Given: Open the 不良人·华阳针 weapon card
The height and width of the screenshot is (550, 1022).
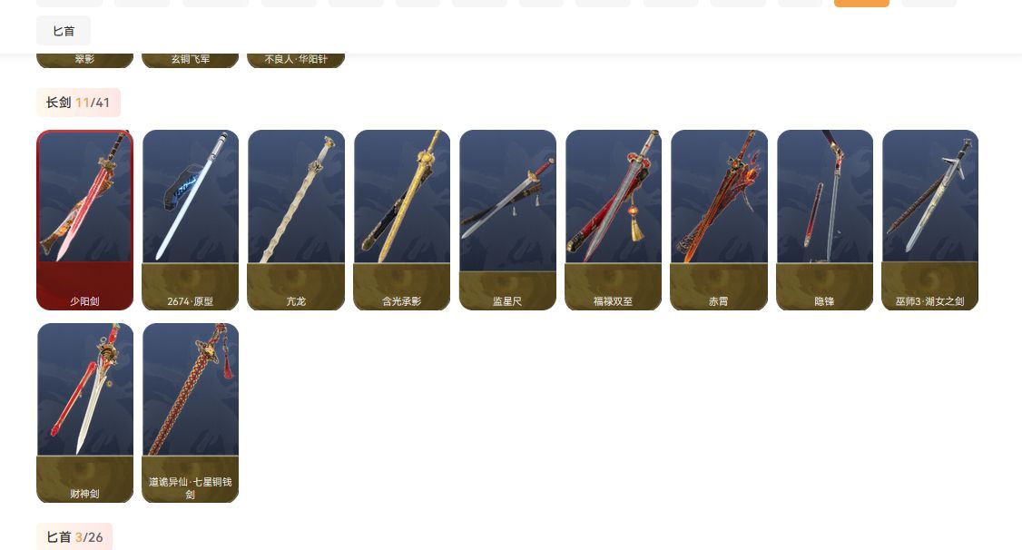Looking at the screenshot, I should pos(296,60).
